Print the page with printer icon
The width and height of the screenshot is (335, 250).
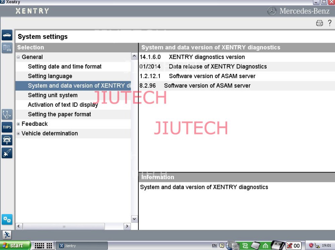click(x=320, y=23)
